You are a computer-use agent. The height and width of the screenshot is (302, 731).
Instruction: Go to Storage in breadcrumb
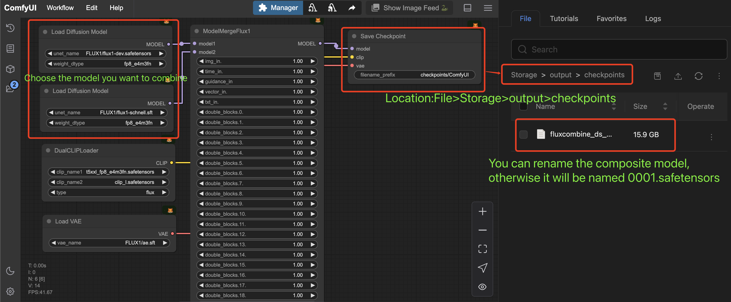click(x=524, y=75)
